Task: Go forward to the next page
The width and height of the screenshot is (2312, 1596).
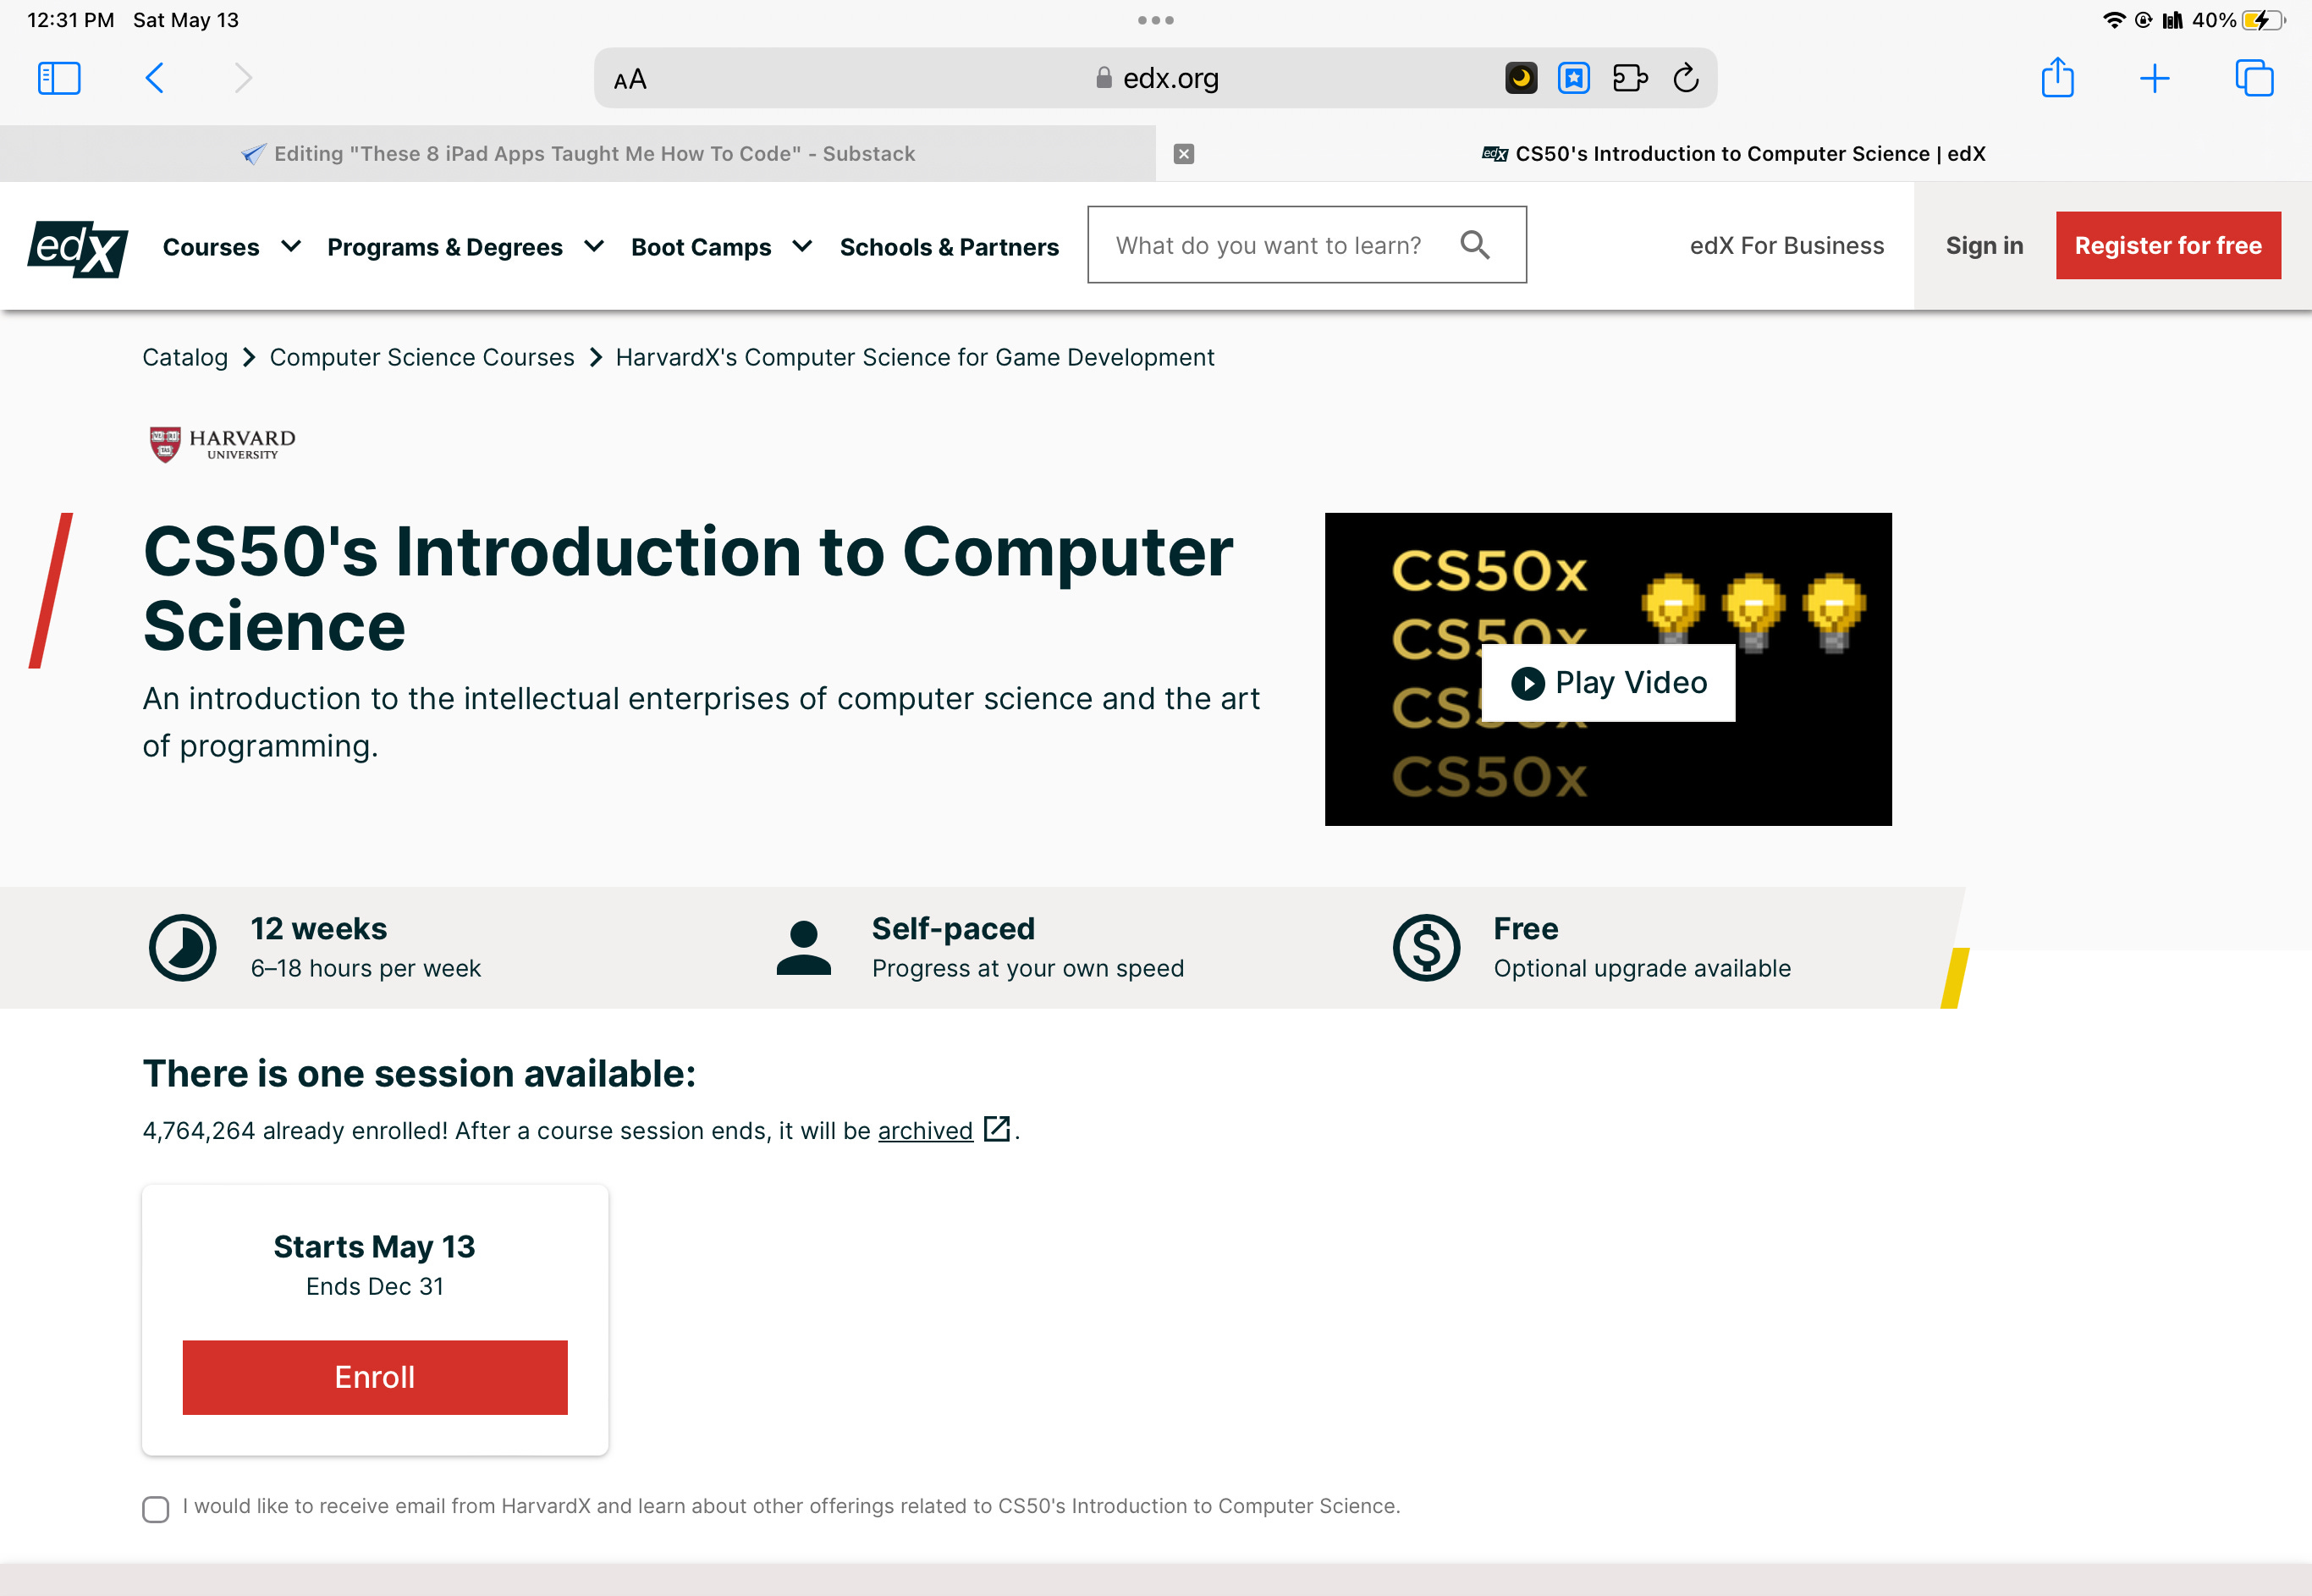Action: click(243, 78)
